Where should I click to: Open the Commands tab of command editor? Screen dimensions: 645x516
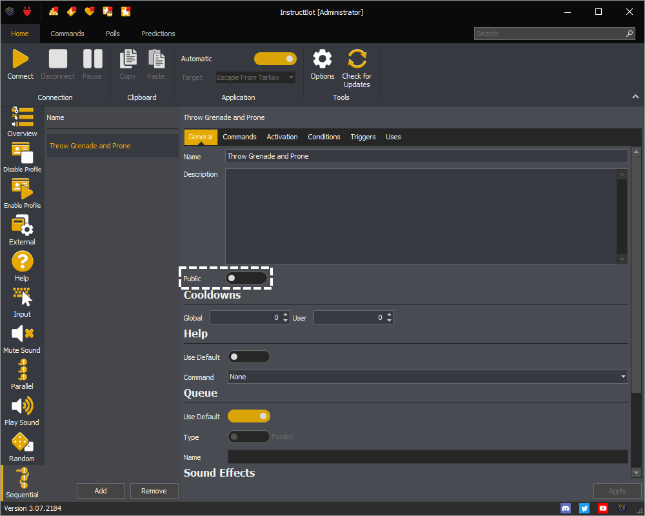(239, 137)
